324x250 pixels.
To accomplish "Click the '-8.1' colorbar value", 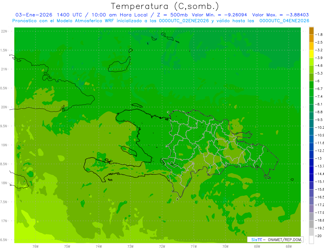I will click(x=319, y=104).
